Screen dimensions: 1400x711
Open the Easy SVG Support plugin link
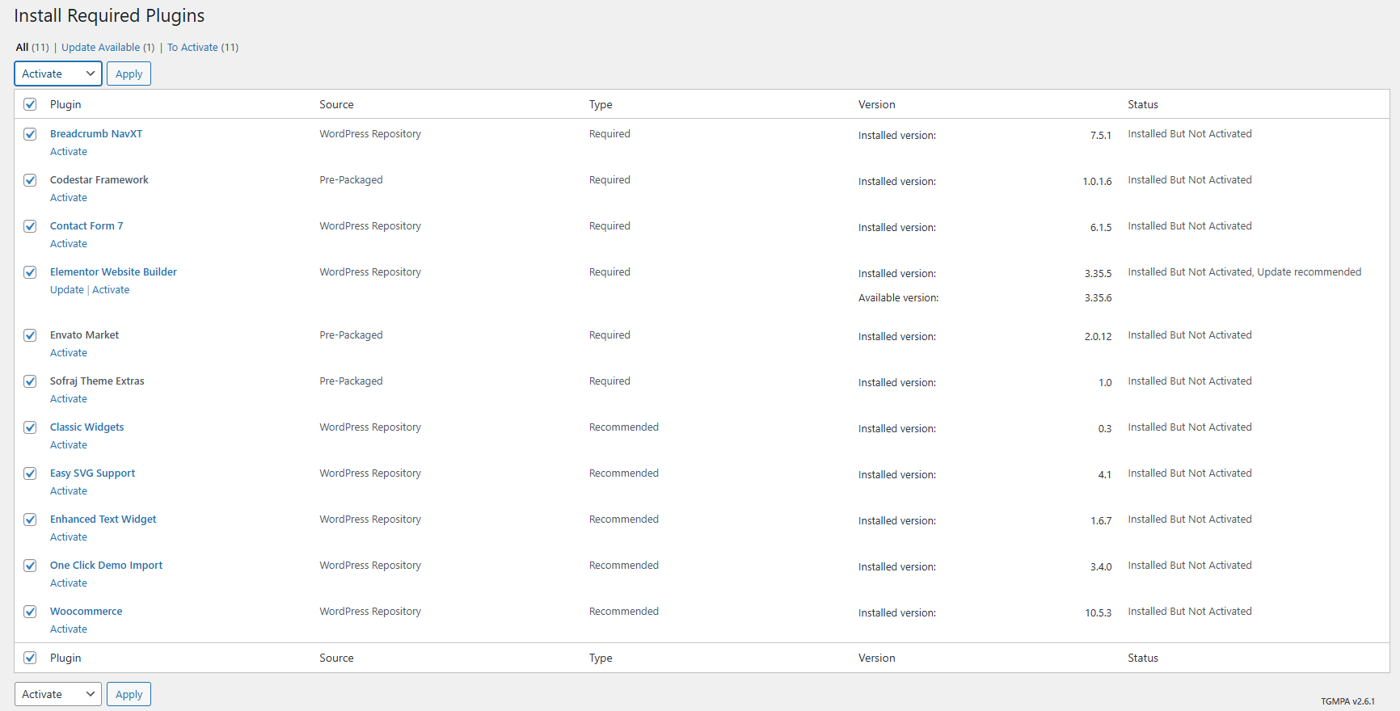(93, 473)
